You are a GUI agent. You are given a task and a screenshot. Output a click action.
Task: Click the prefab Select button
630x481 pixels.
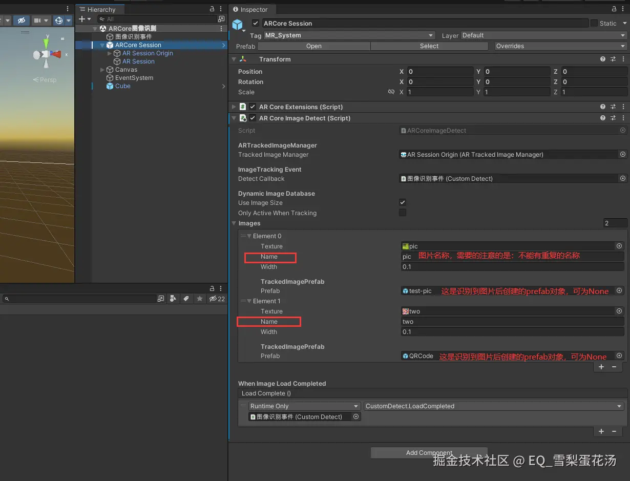click(x=429, y=46)
